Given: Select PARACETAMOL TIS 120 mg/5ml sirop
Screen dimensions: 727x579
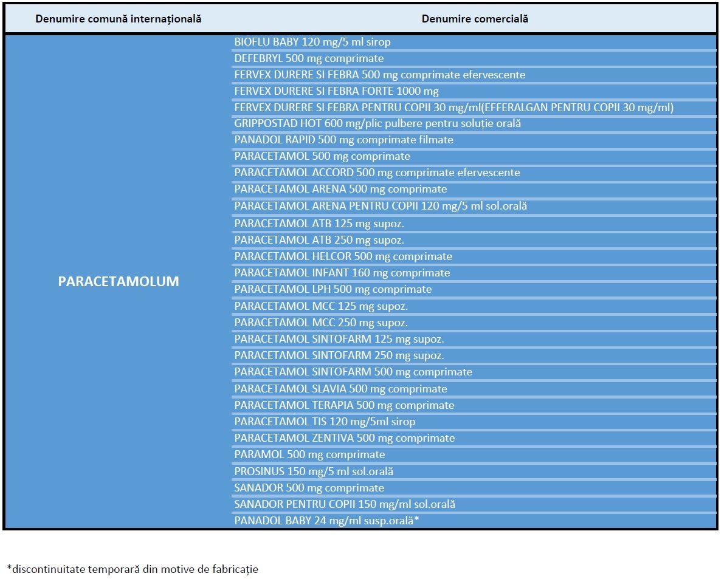Looking at the screenshot, I should click(x=474, y=422).
